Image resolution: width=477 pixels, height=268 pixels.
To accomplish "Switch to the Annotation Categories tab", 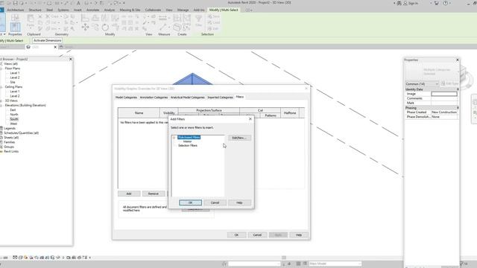I will pyautogui.click(x=154, y=98).
